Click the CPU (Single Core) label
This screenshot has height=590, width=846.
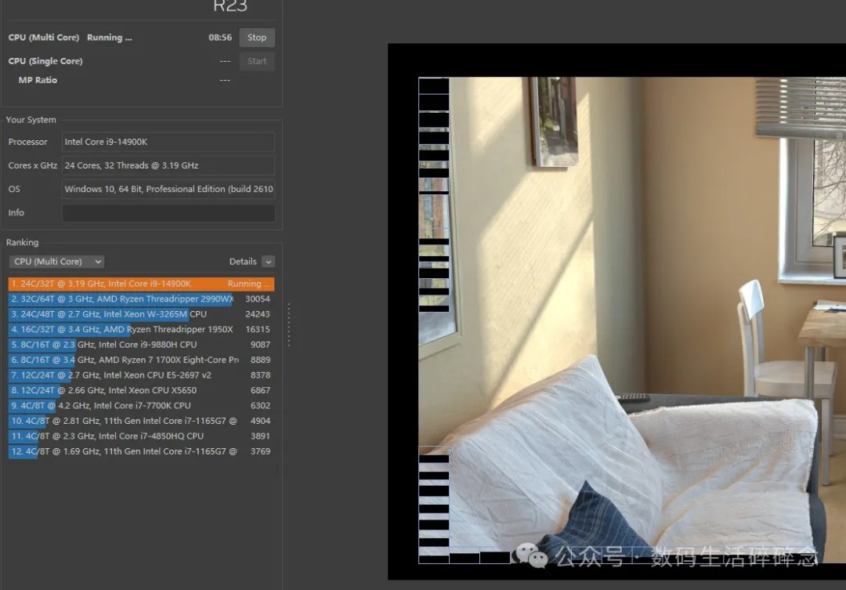(x=45, y=61)
